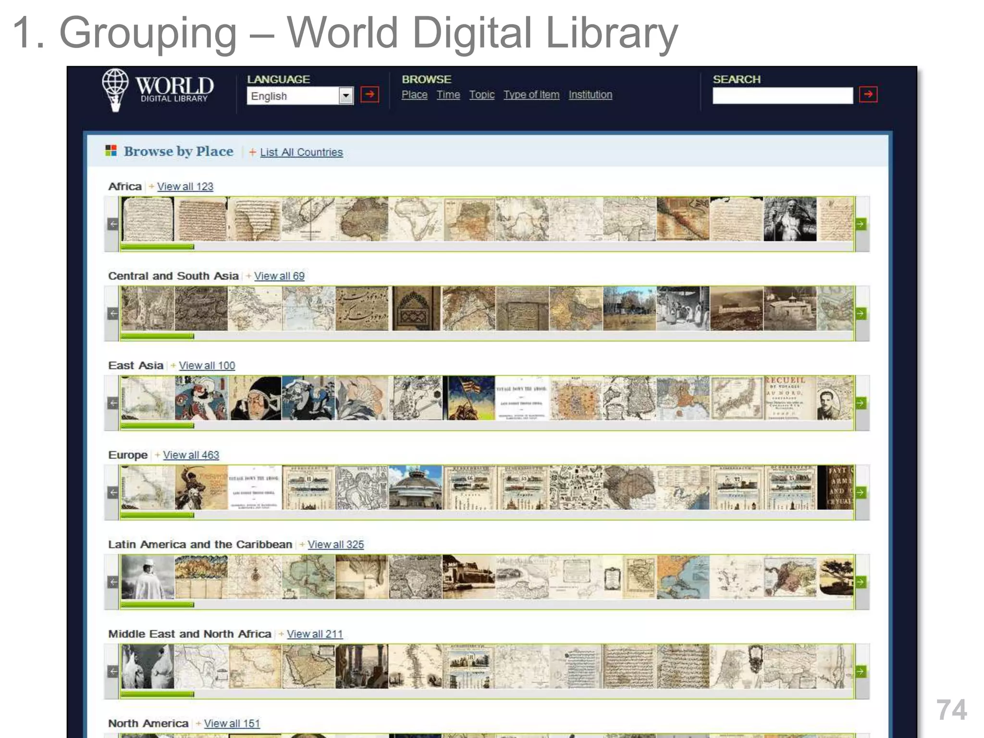984x738 pixels.
Task: Click left arrow of Africa carousel
Action: click(113, 224)
